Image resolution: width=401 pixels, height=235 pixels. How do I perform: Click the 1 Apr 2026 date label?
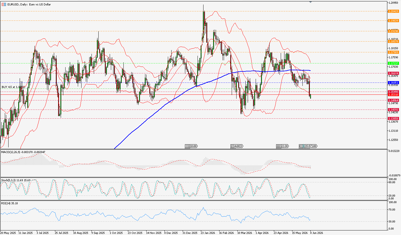pyautogui.click(x=262, y=233)
